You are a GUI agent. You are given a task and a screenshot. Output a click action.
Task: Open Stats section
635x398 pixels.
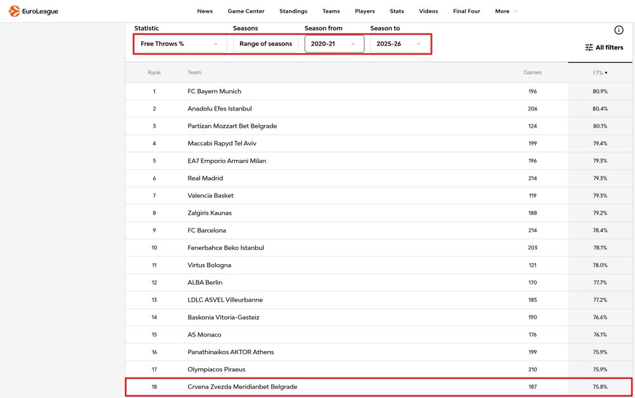pos(397,11)
